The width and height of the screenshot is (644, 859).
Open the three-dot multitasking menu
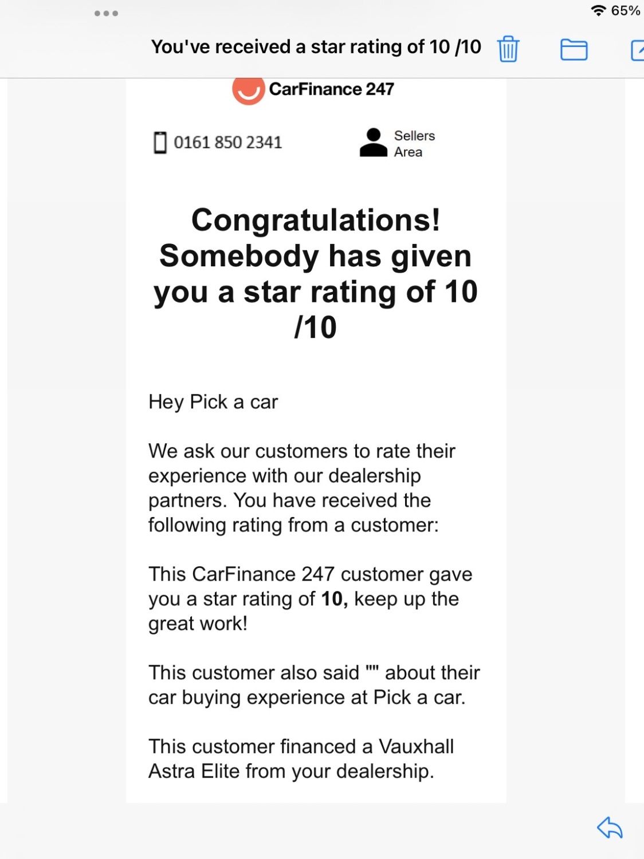pyautogui.click(x=107, y=13)
